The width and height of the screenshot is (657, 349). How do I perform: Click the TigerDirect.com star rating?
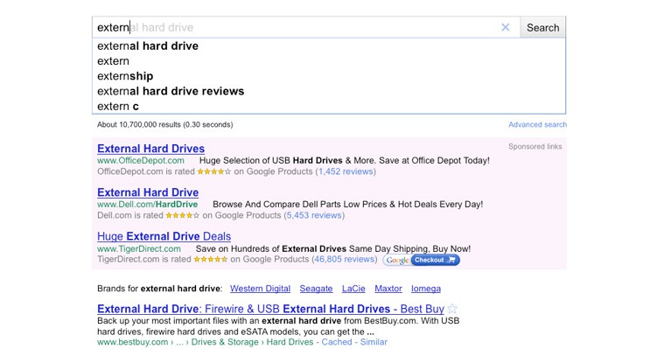click(x=211, y=259)
